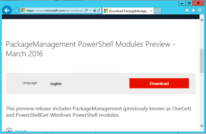Click the microsoft.com URL address field
The image size is (206, 134).
point(55,11)
